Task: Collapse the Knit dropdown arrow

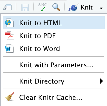Action: [101, 8]
